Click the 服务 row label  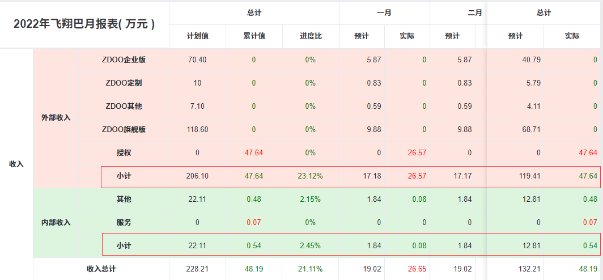(124, 223)
